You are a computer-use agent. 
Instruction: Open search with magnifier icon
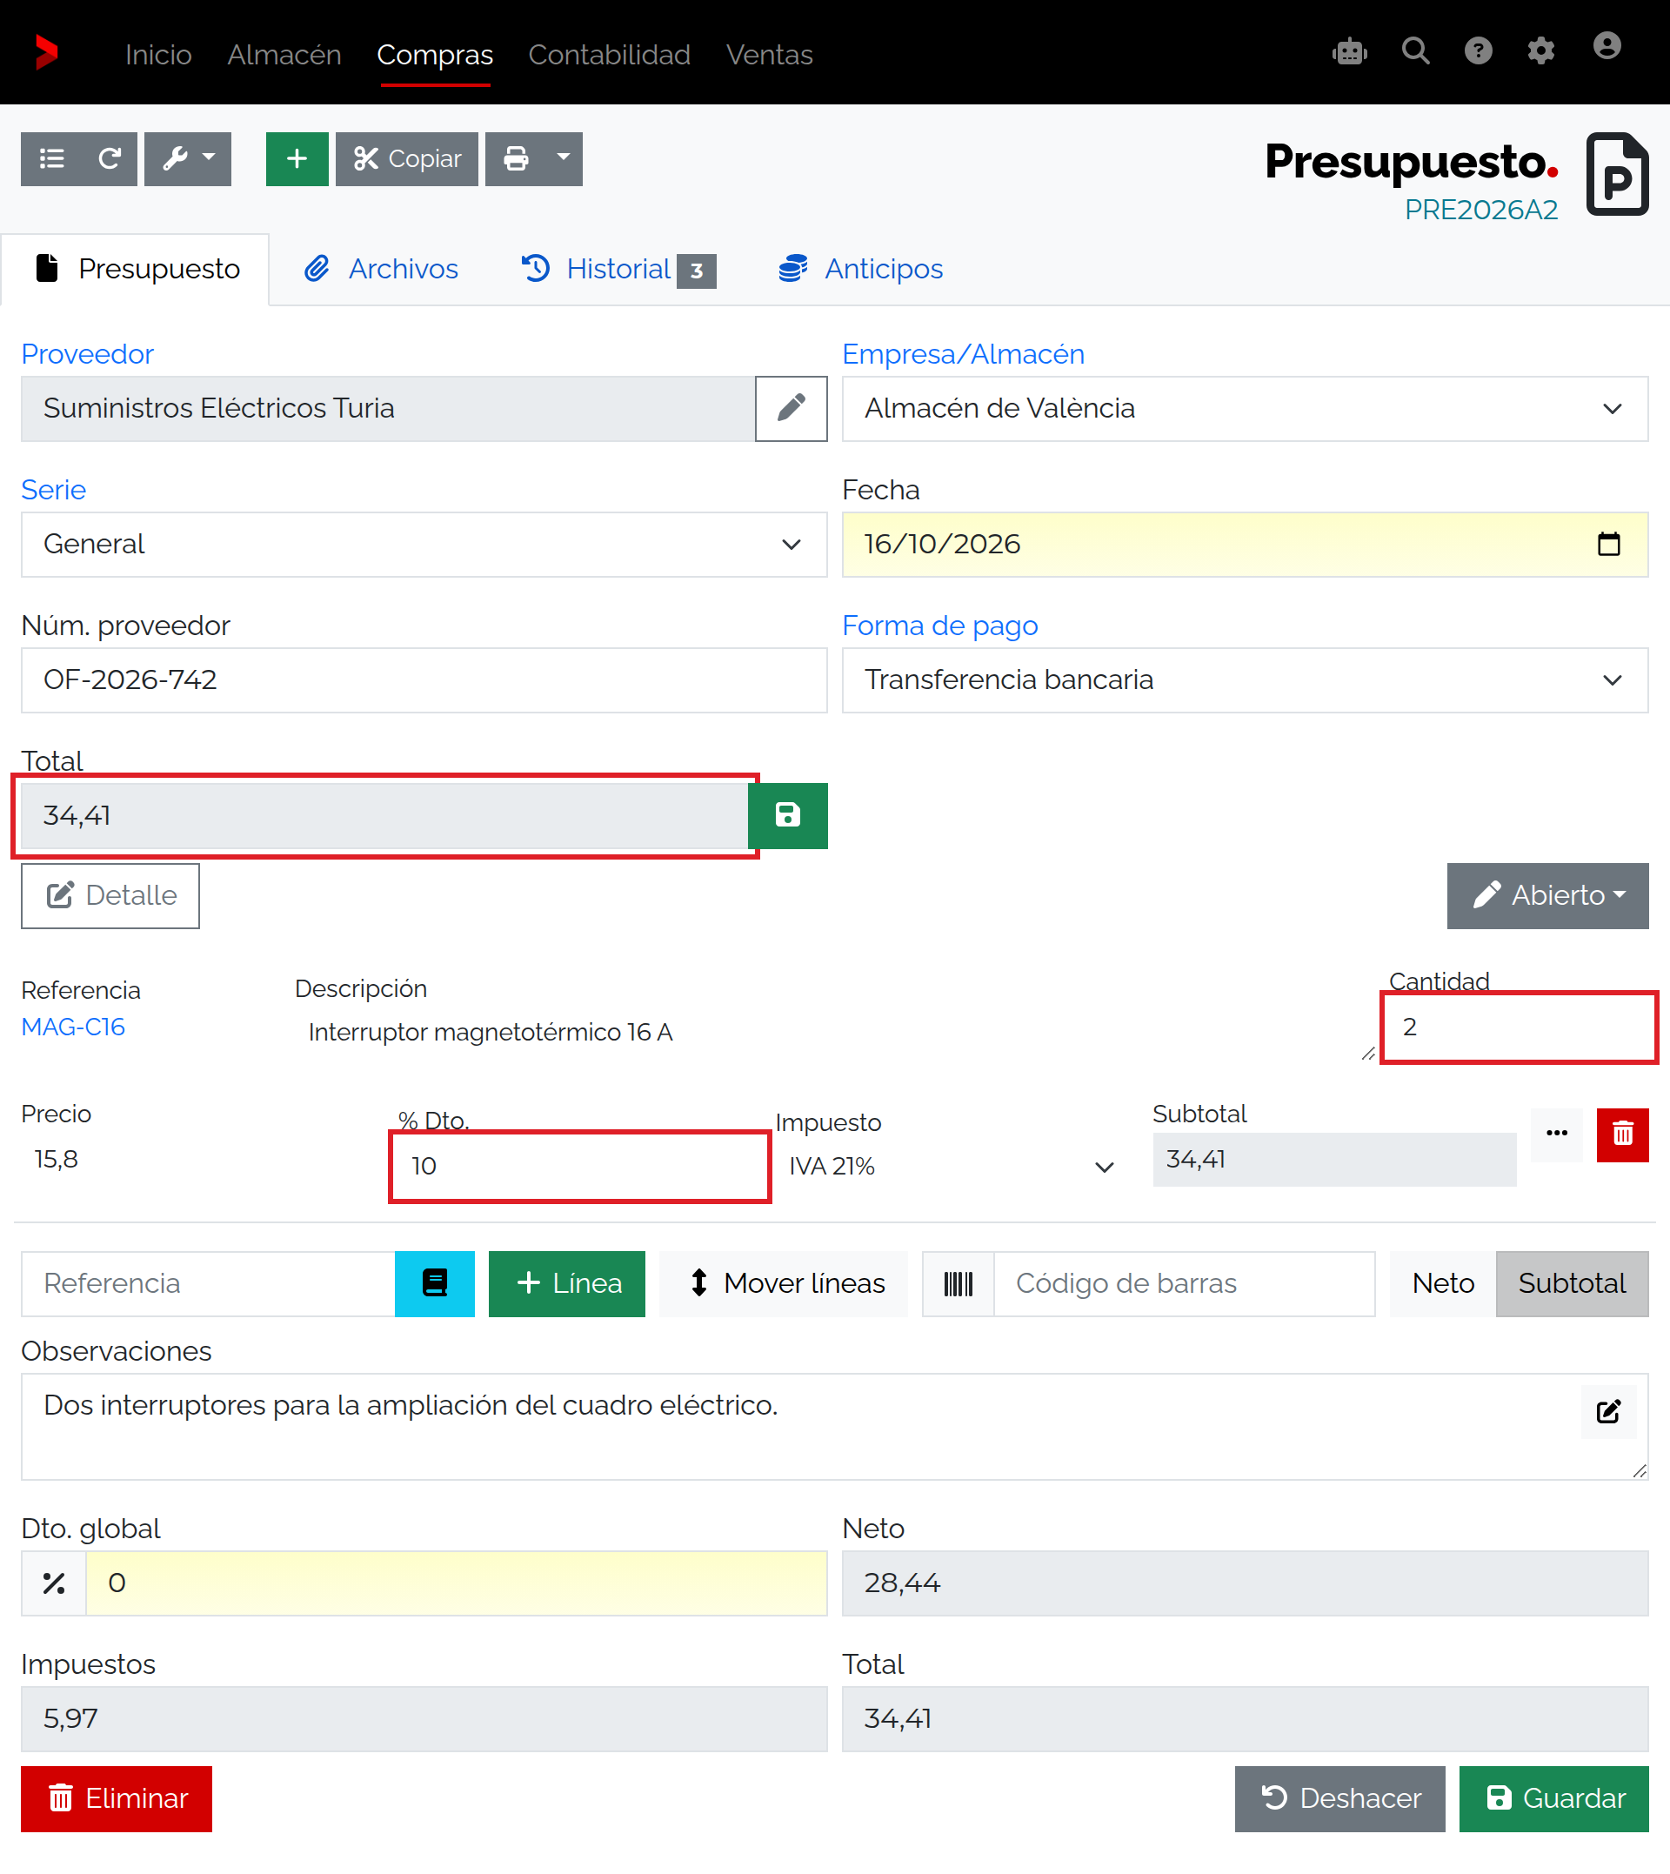pyautogui.click(x=1415, y=51)
